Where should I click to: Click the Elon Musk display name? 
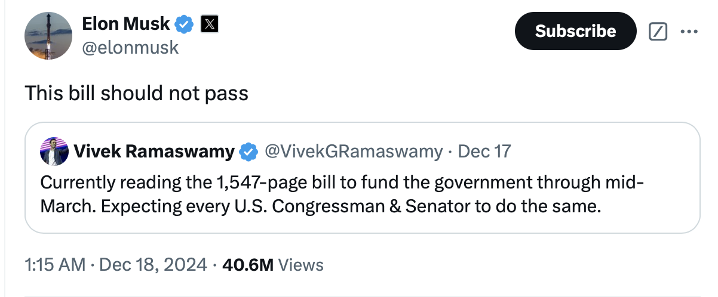click(125, 24)
